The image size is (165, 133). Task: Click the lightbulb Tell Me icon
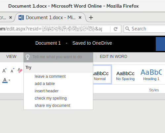[27, 57]
